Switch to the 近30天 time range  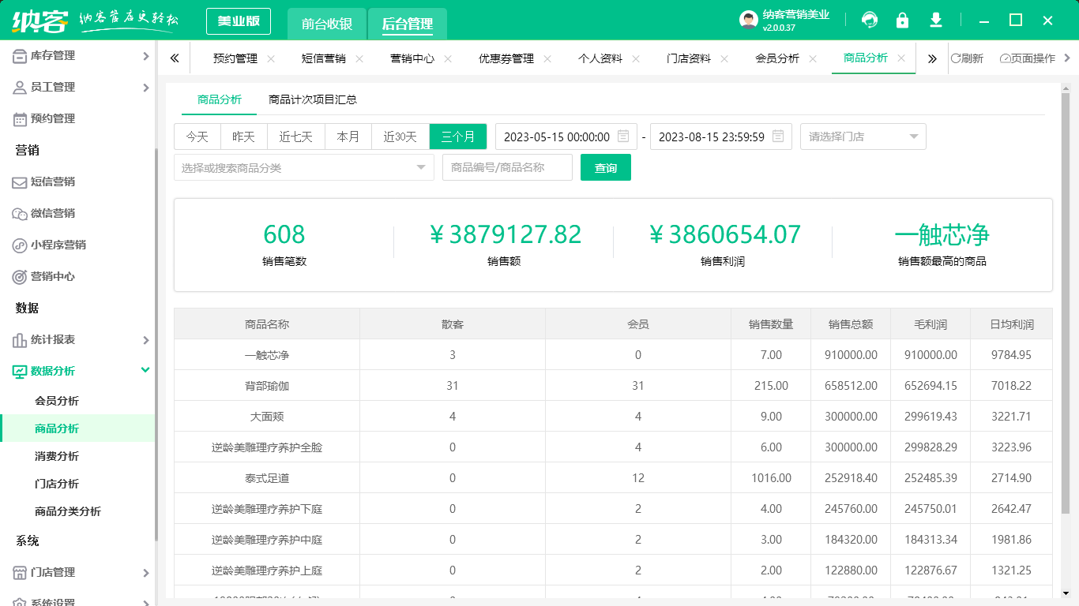(x=400, y=136)
